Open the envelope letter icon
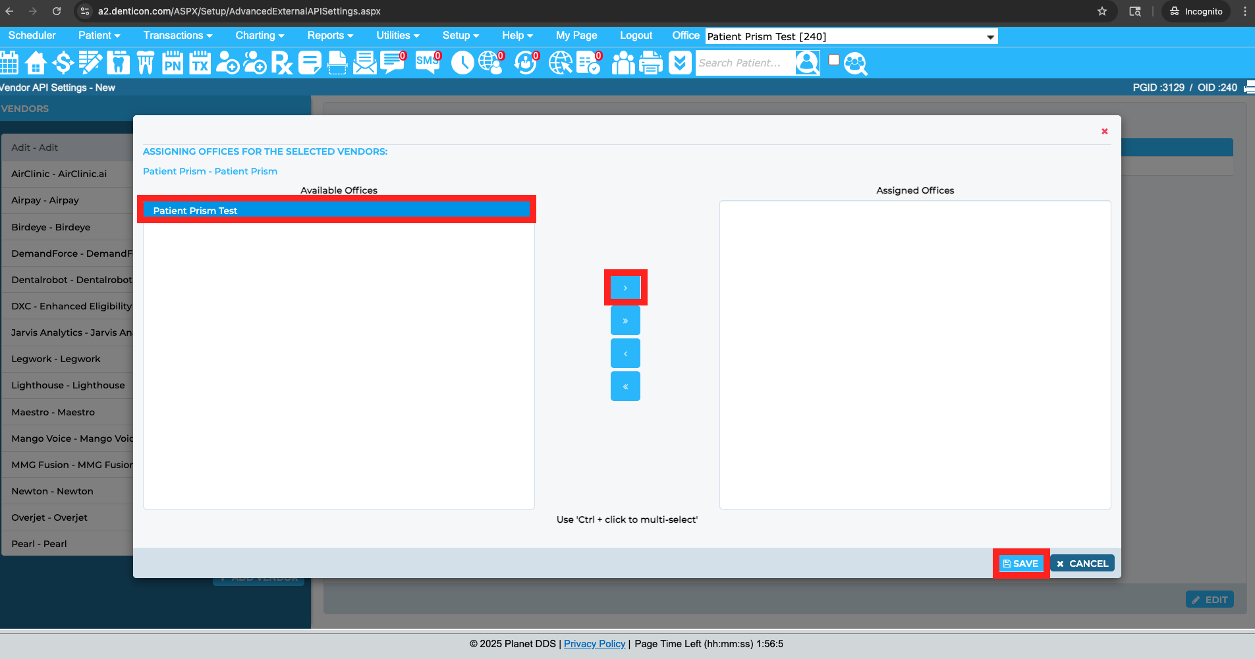Viewport: 1255px width, 659px height. [364, 63]
